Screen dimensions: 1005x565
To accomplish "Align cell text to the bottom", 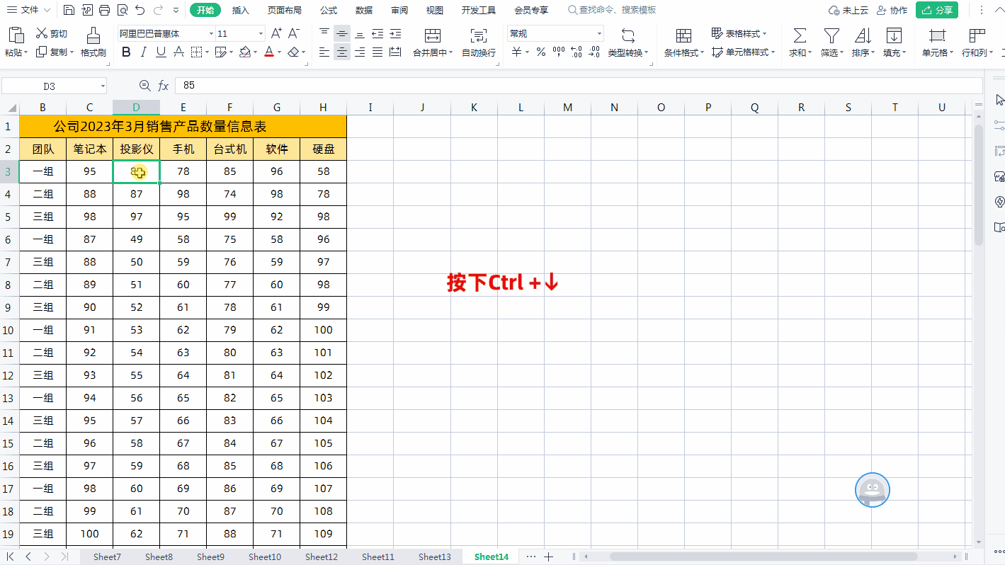I will [x=360, y=33].
